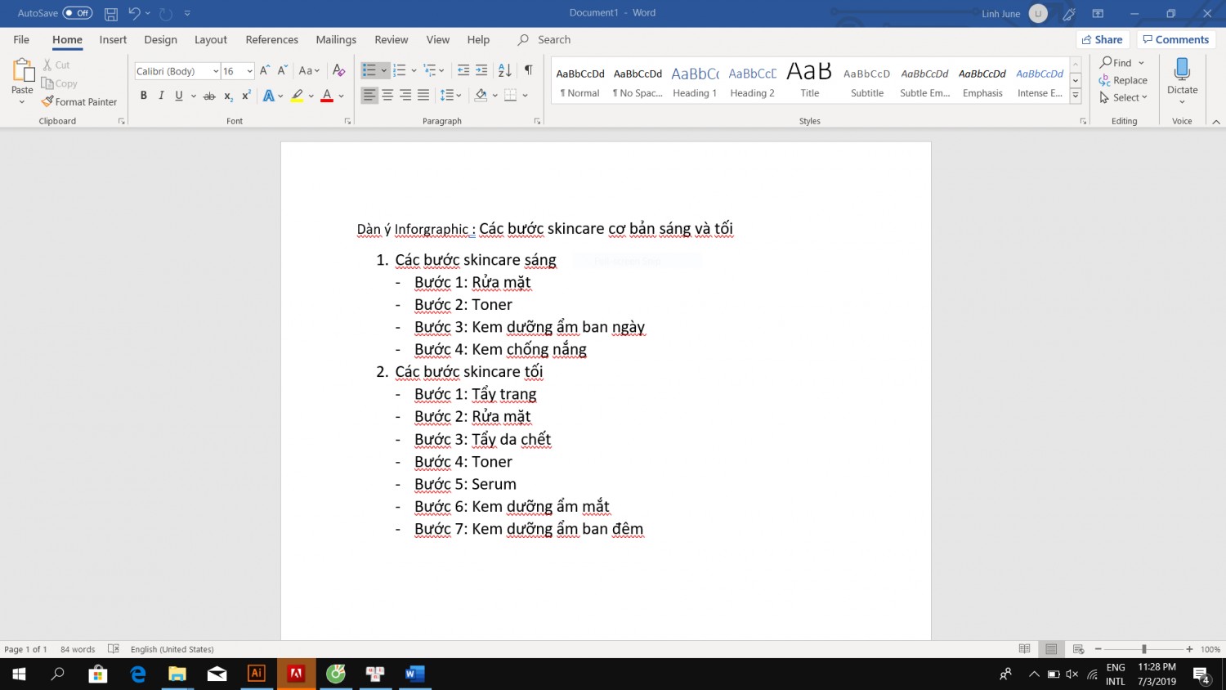This screenshot has width=1226, height=690.
Task: Click the Dictate microphone icon
Action: coord(1182,69)
